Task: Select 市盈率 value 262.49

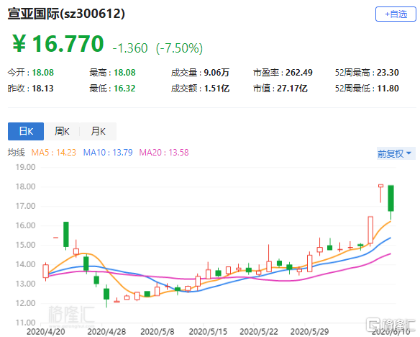Action: click(x=299, y=73)
